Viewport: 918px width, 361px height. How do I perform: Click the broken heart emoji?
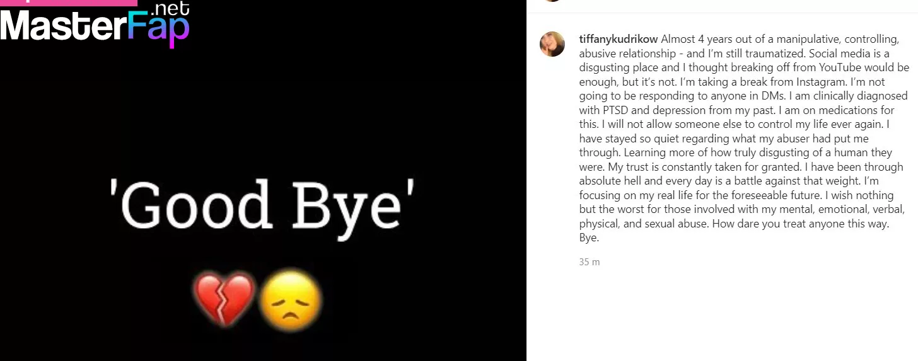tap(225, 299)
